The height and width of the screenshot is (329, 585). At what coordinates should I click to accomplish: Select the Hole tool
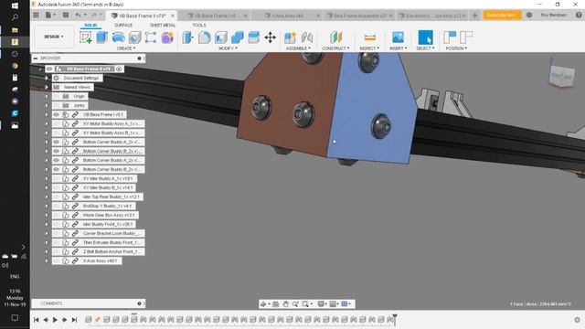[134, 37]
